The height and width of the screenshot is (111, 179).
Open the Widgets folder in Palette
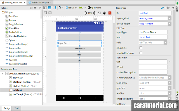(8, 12)
